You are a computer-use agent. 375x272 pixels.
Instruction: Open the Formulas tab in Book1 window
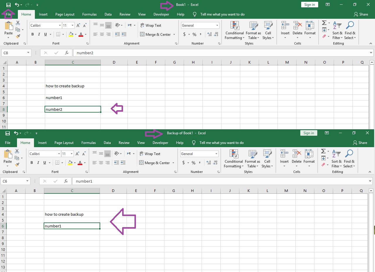89,14
